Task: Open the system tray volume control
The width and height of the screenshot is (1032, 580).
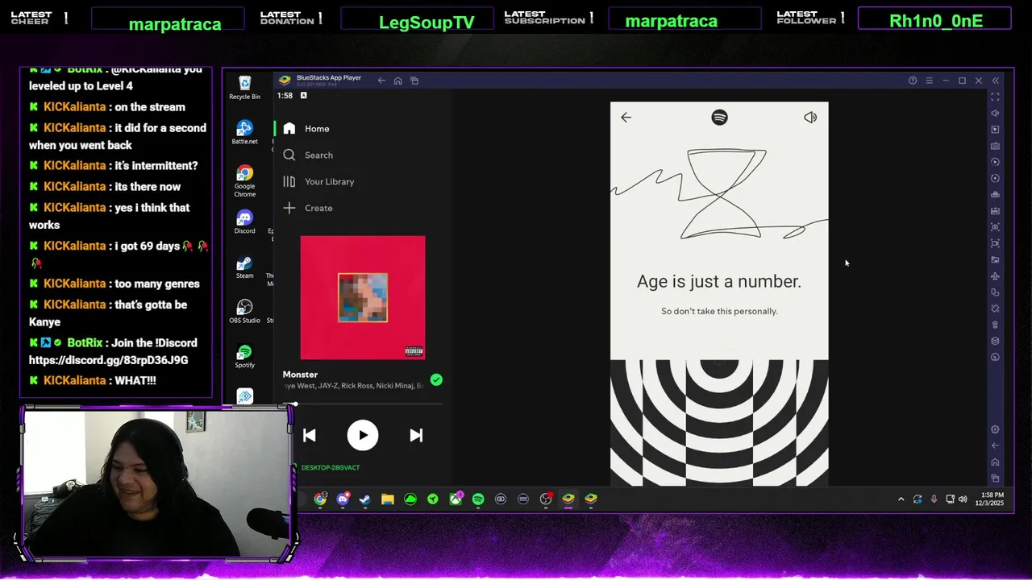Action: [963, 499]
